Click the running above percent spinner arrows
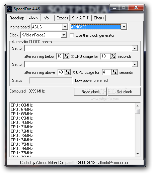153x174 pixels. coord(68,72)
